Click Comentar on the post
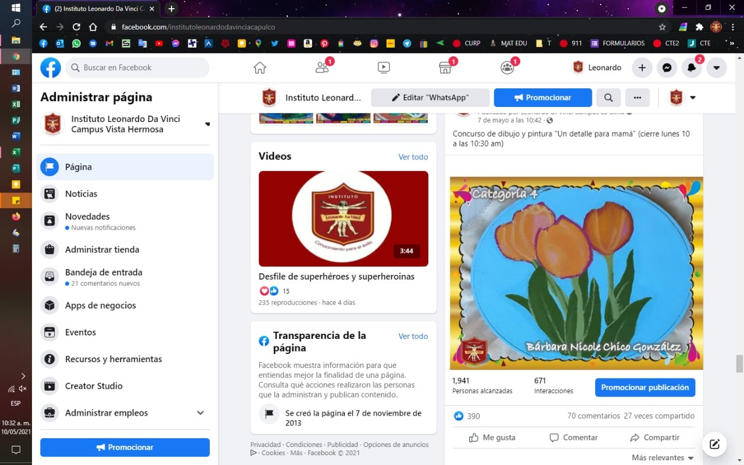744x465 pixels. (573, 437)
